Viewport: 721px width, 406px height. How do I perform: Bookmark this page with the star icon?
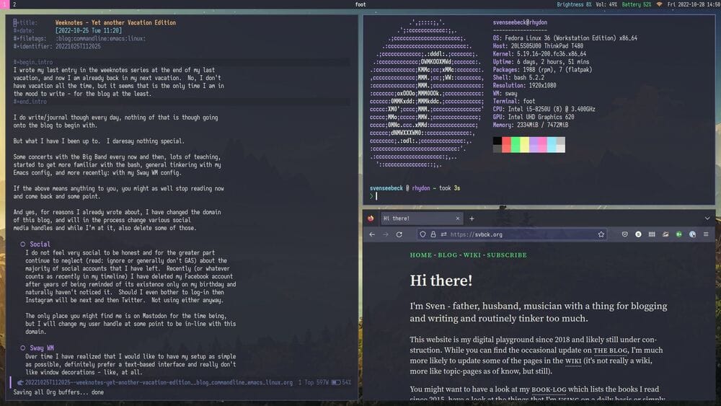[601, 234]
